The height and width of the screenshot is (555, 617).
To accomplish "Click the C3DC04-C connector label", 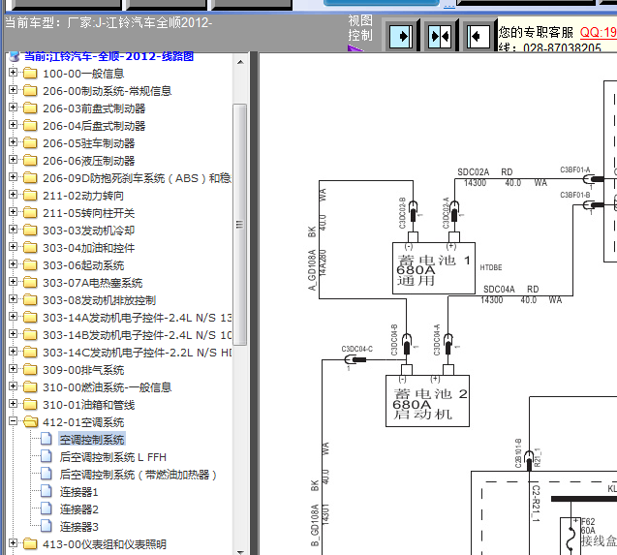I will click(x=356, y=349).
